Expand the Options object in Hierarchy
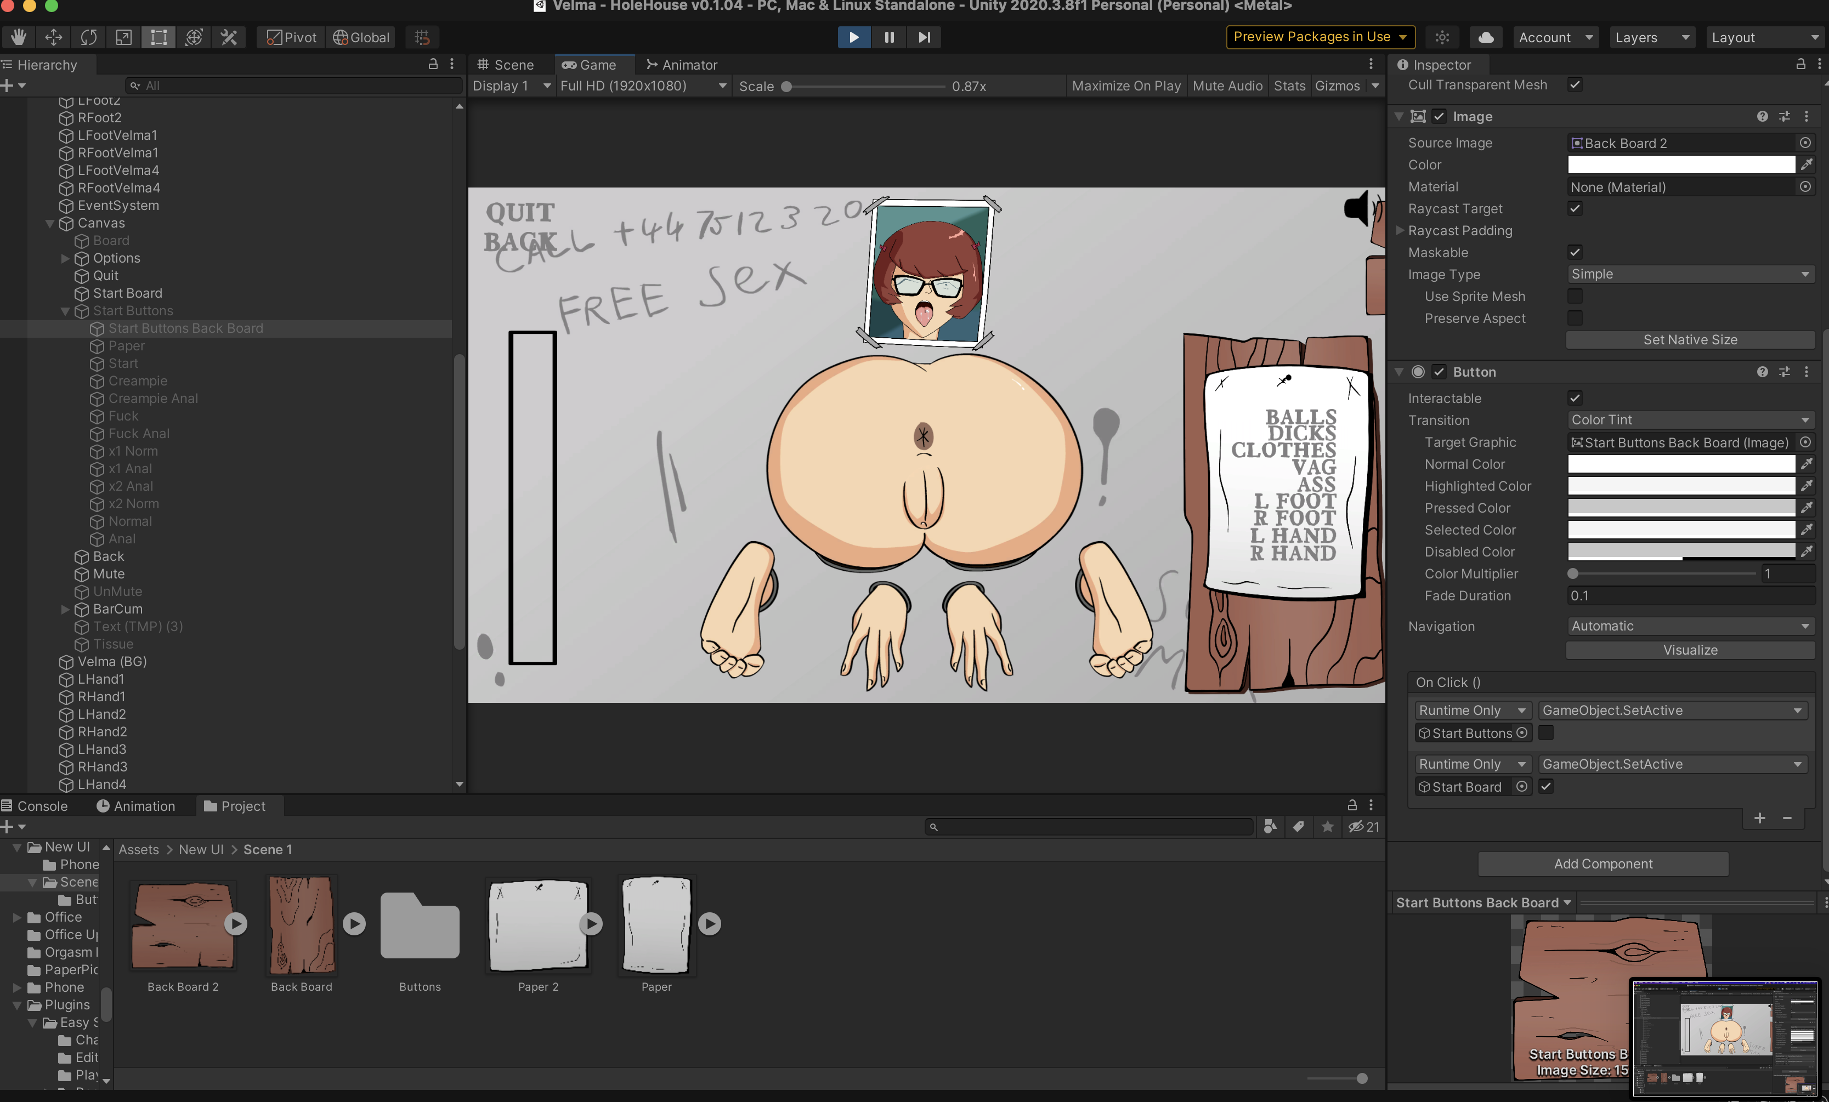 (65, 258)
